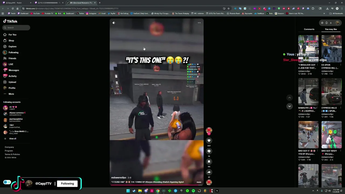Open comments via the speech bubble icon
Screen dimensions: 345x194
(209, 151)
